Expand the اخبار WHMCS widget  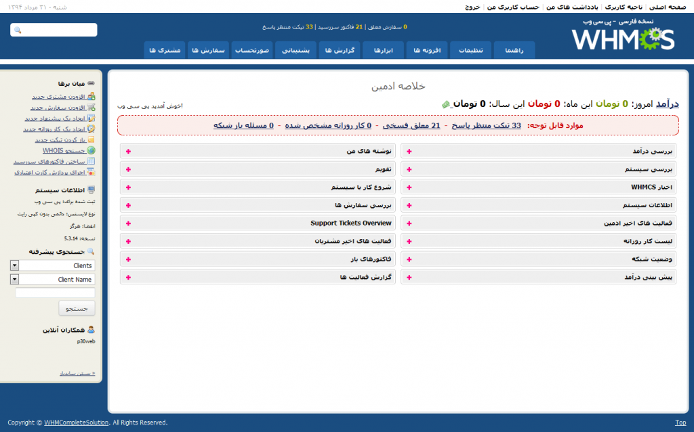pos(409,188)
